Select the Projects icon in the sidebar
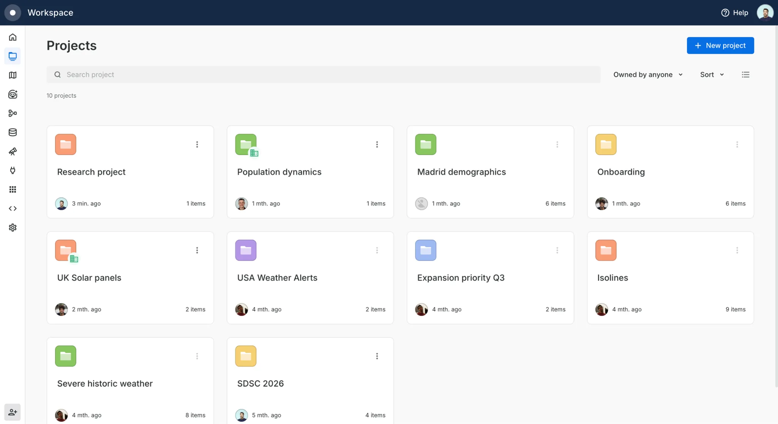Viewport: 778px width, 424px height. coord(13,56)
